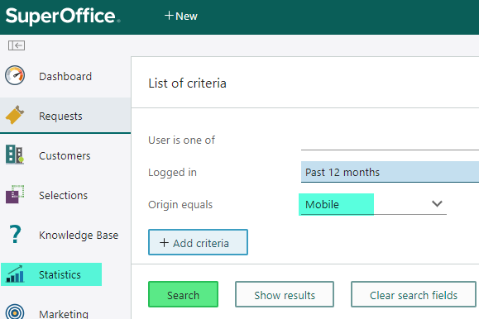Click the Origin equals label

(180, 204)
